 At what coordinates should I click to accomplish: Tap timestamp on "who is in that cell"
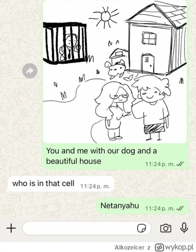[x=95, y=186]
